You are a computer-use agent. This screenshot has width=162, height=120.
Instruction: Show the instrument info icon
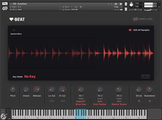pyautogui.click(x=120, y=4)
